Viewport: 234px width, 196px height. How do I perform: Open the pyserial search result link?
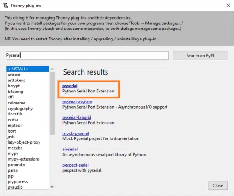click(x=70, y=86)
